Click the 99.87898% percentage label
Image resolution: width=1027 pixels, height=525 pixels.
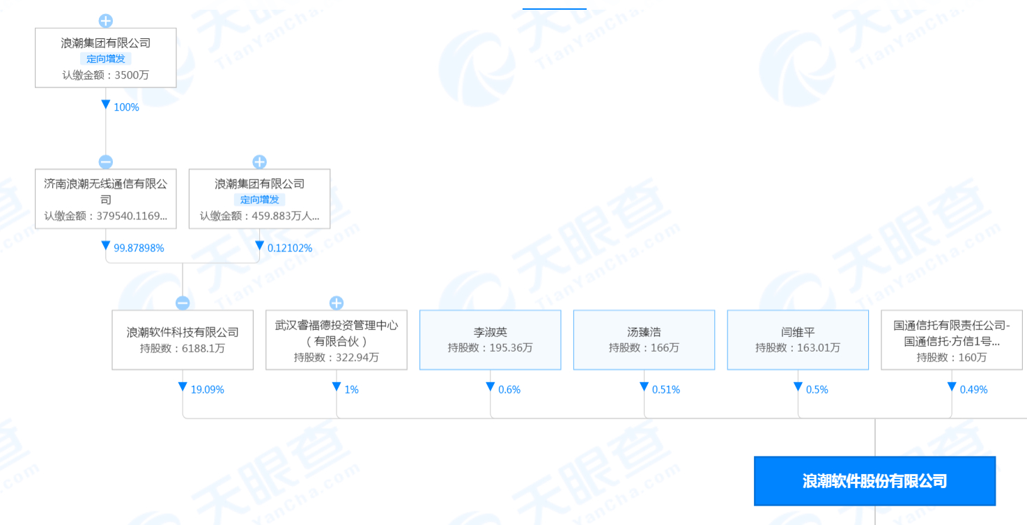coord(139,247)
